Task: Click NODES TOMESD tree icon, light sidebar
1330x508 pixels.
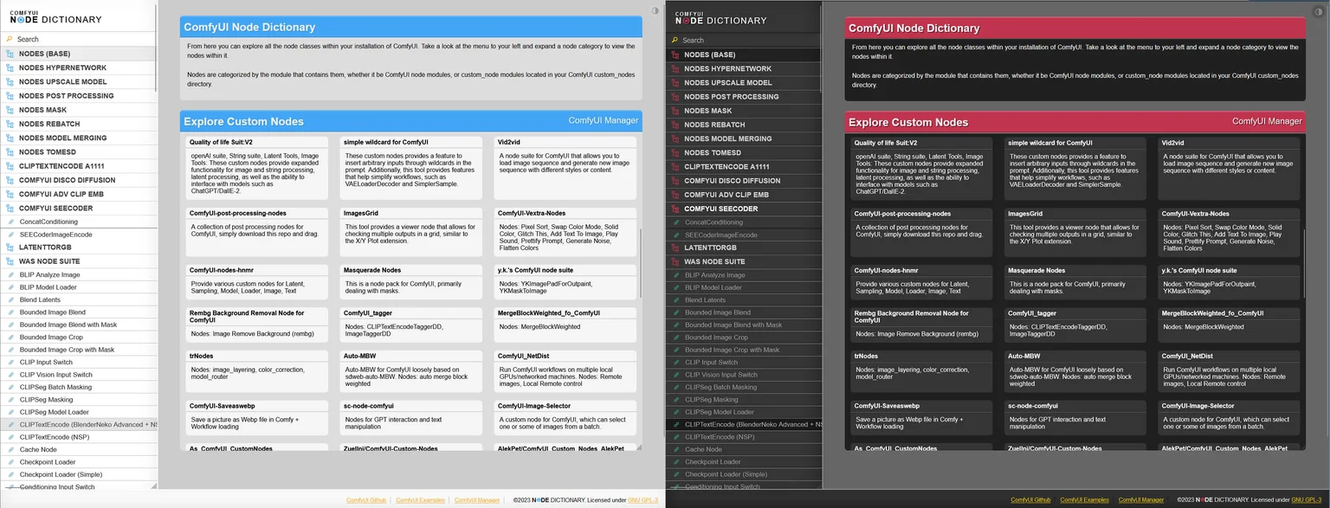Action: coord(10,152)
